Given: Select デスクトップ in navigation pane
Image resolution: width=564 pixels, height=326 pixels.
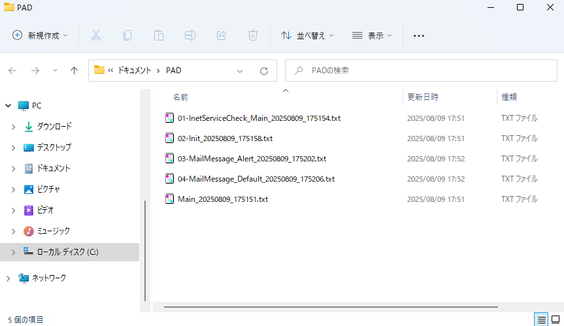Looking at the screenshot, I should (x=54, y=148).
